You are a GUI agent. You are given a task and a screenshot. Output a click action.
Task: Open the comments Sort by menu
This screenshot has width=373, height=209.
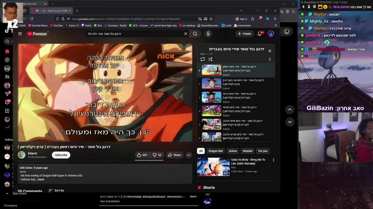click(56, 190)
